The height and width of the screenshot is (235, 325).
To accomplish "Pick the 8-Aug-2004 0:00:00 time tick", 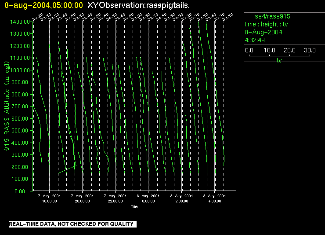I will point(148,198).
